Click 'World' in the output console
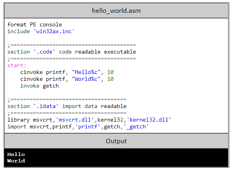Viewport: 230px width, 170px height. point(16,161)
